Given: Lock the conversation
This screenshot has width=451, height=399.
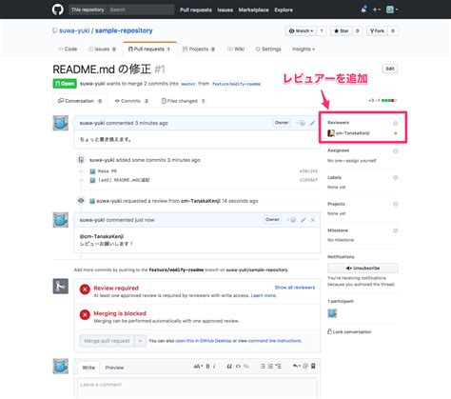Looking at the screenshot, I should pyautogui.click(x=349, y=331).
